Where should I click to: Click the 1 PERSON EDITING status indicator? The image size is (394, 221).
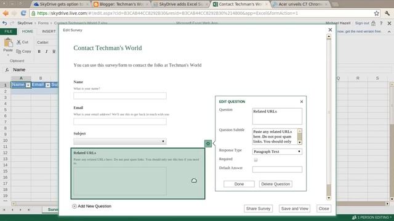click(x=372, y=217)
